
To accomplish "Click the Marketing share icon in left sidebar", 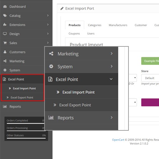I will 5,61.
